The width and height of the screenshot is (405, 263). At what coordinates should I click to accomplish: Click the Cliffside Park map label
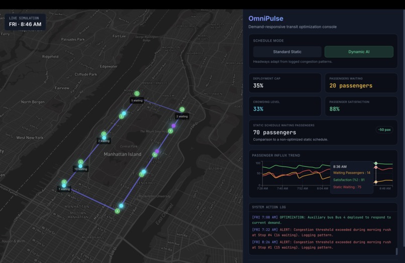86,74
